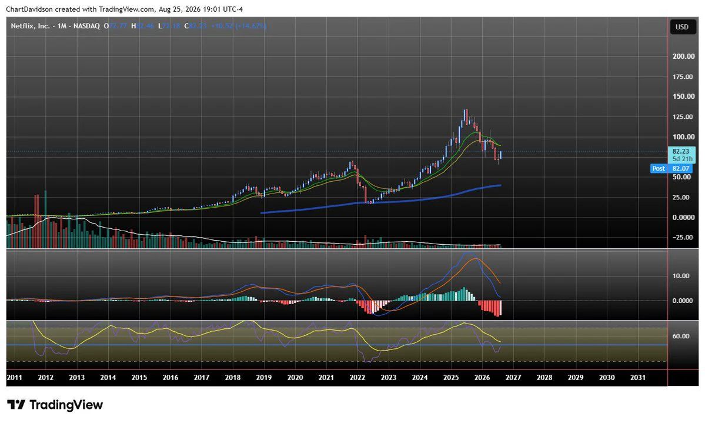Click the 2013 year on time axis
The image size is (705, 423).
[77, 378]
